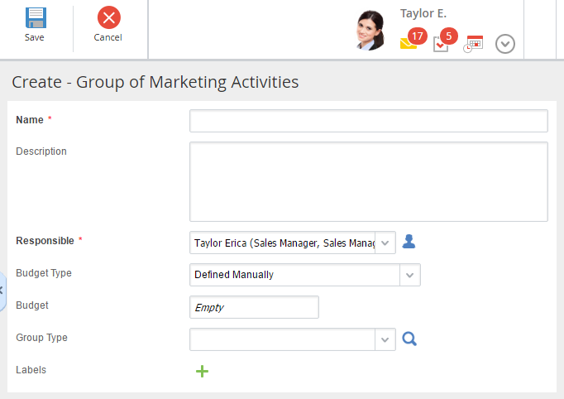564x399 pixels.
Task: Click the Budget field showing Empty
Action: point(254,307)
